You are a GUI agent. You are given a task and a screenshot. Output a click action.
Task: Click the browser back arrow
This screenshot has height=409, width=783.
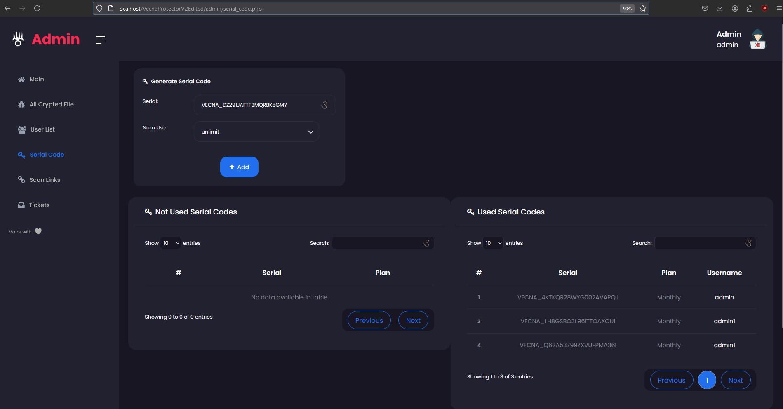7,8
